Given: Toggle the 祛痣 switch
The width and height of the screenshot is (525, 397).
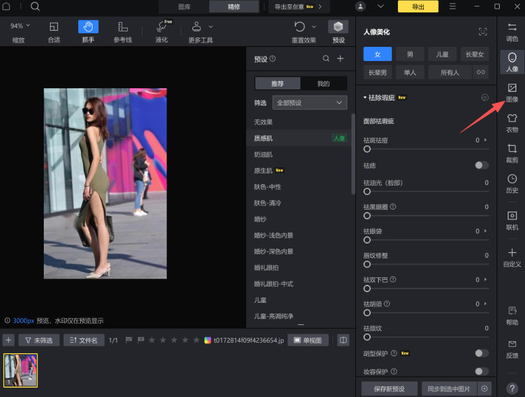Looking at the screenshot, I should pyautogui.click(x=482, y=165).
